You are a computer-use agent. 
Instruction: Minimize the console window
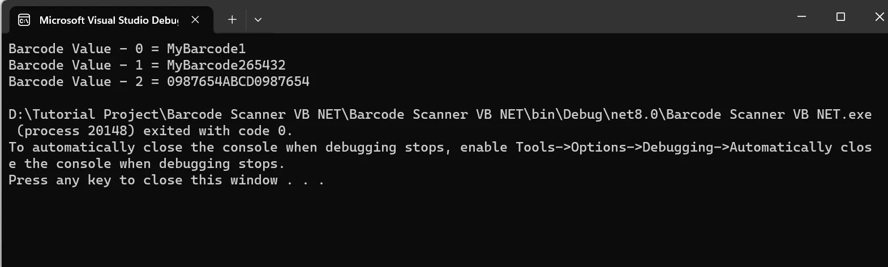(801, 17)
